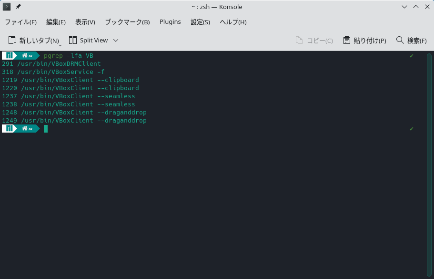Click the 新しいタブ(N) button

[x=35, y=41]
